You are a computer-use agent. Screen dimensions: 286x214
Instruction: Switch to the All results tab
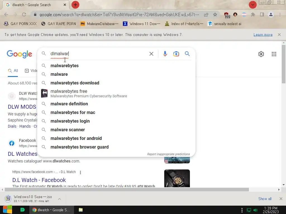click(13, 71)
